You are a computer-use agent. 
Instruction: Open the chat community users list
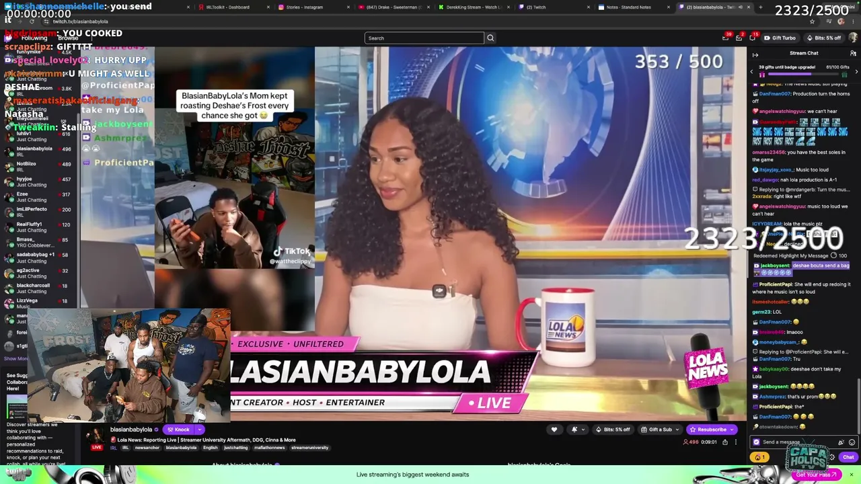point(853,53)
